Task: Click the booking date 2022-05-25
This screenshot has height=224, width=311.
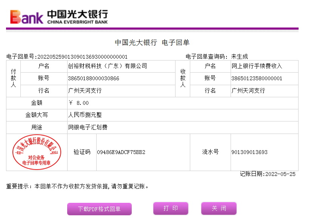Action: coord(280,174)
